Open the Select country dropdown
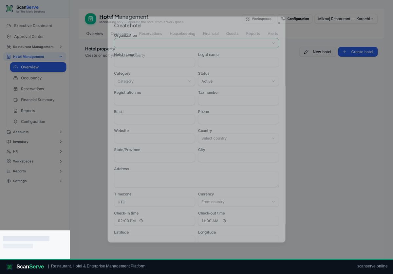The height and width of the screenshot is (274, 393). click(x=238, y=138)
